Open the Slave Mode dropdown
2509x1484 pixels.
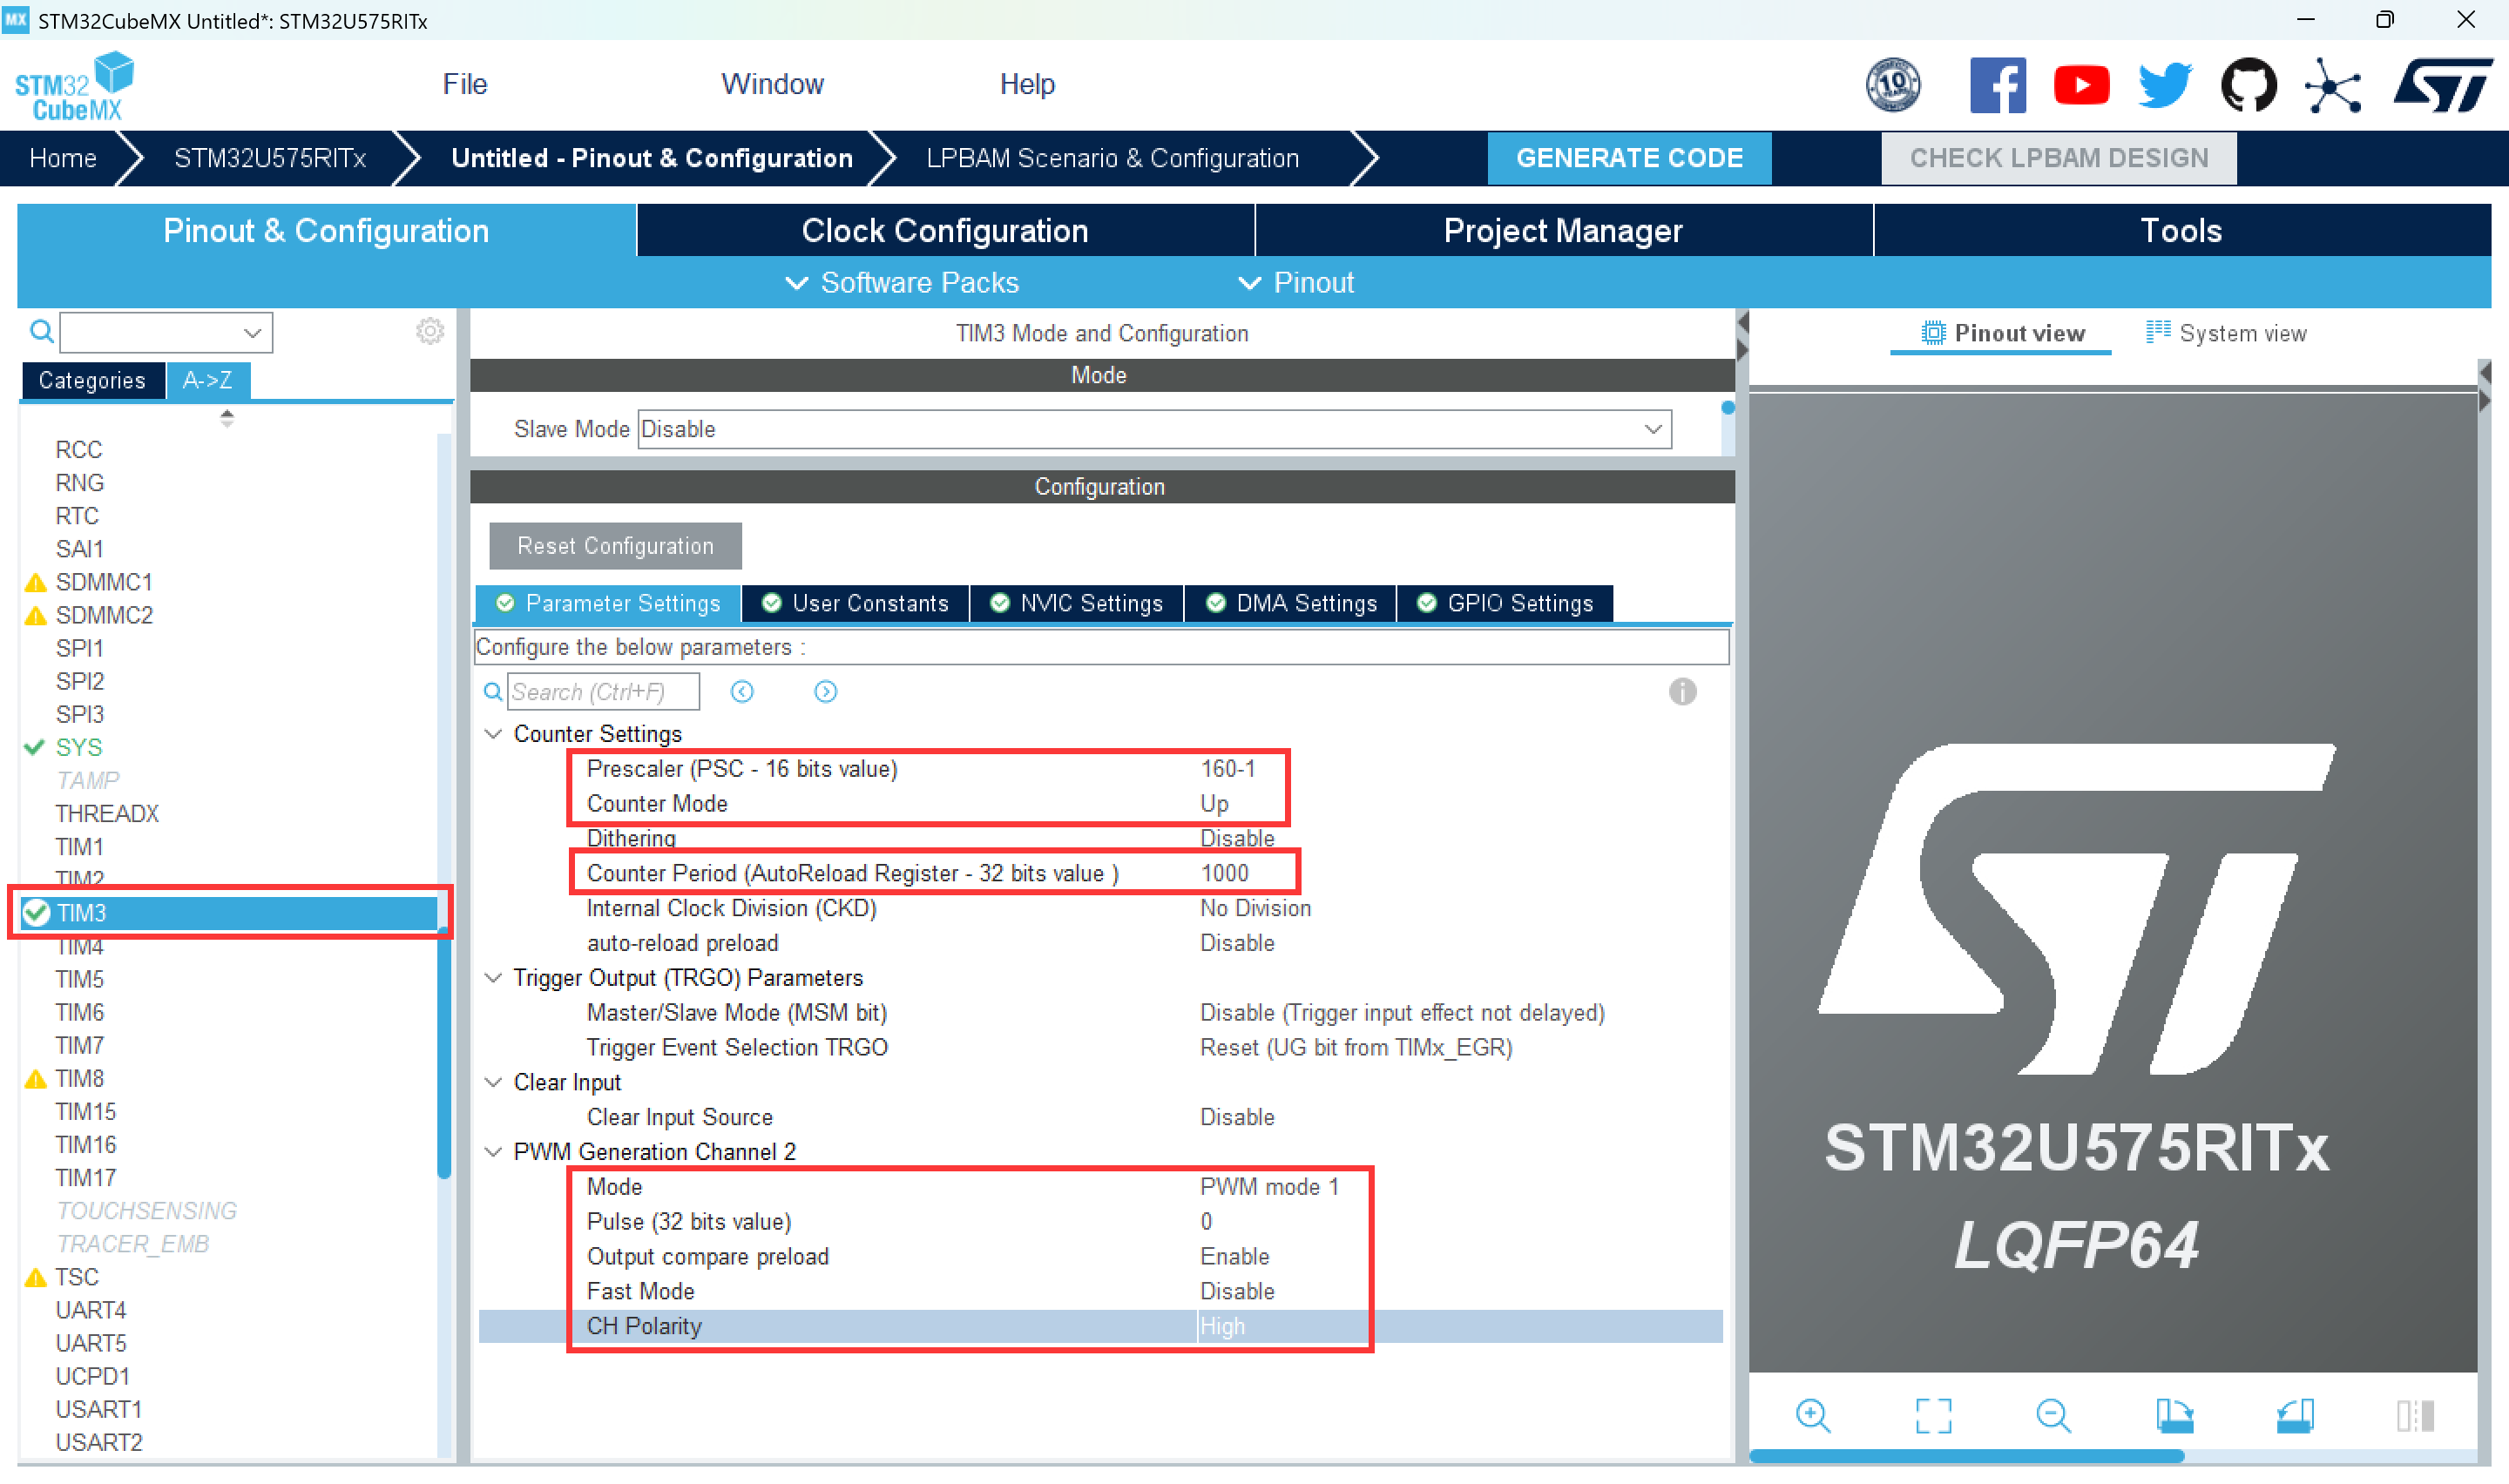coord(1155,429)
